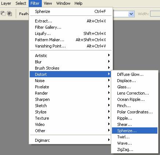Expand the Sharpen filter submenu
The height and width of the screenshot is (155, 160).
70,99
